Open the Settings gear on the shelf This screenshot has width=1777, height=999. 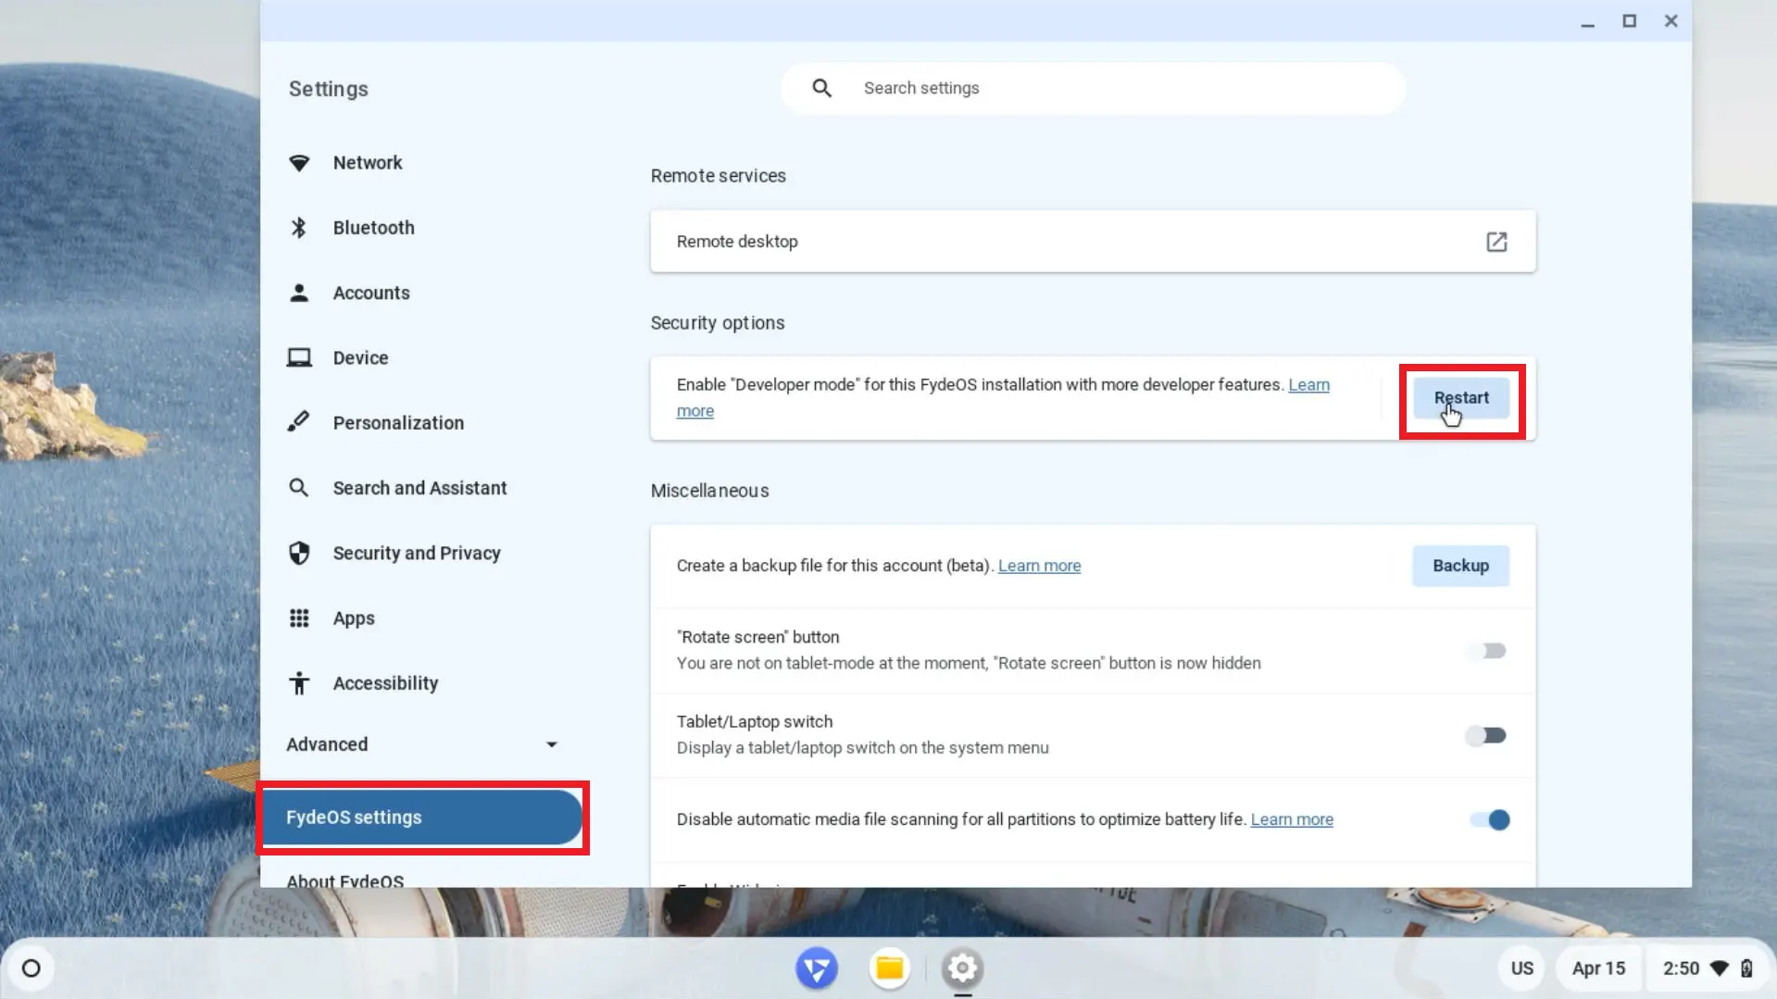pos(962,968)
